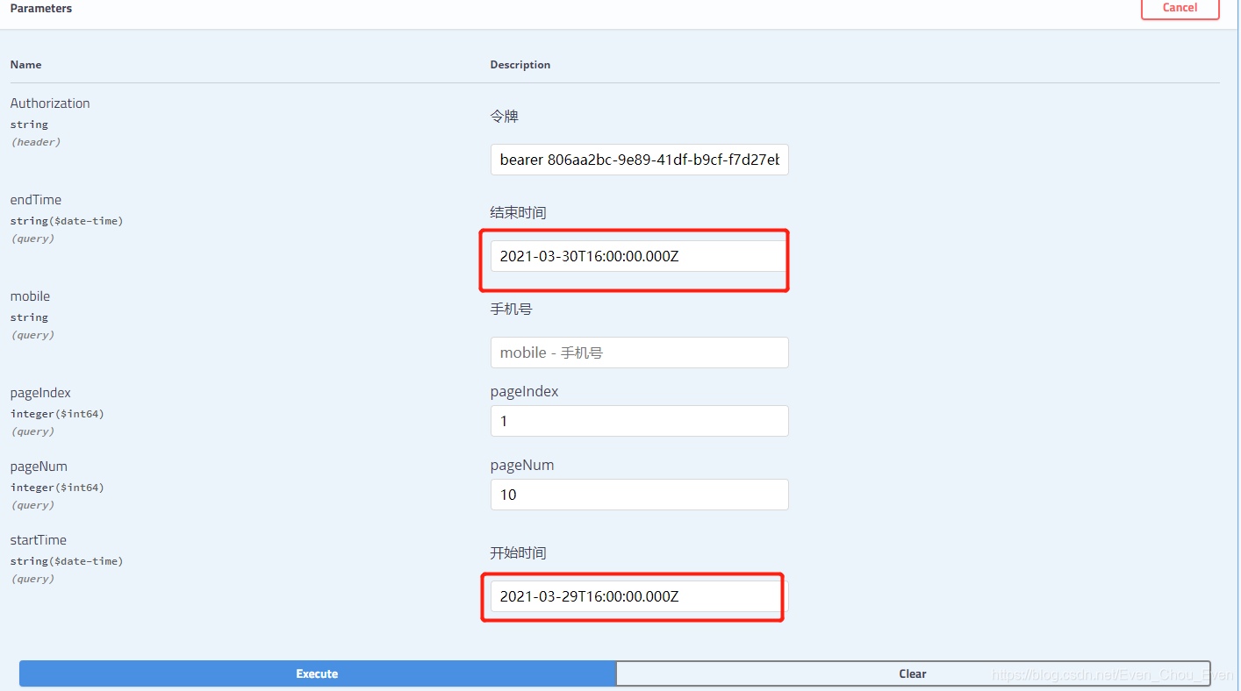This screenshot has height=691, width=1241.
Task: Click the Clear button
Action: tap(913, 673)
